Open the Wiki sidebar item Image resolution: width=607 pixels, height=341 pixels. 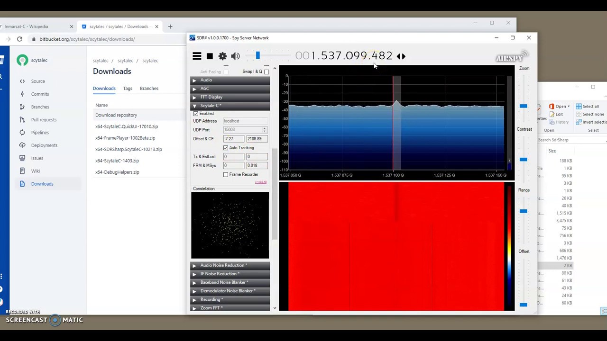tap(36, 171)
